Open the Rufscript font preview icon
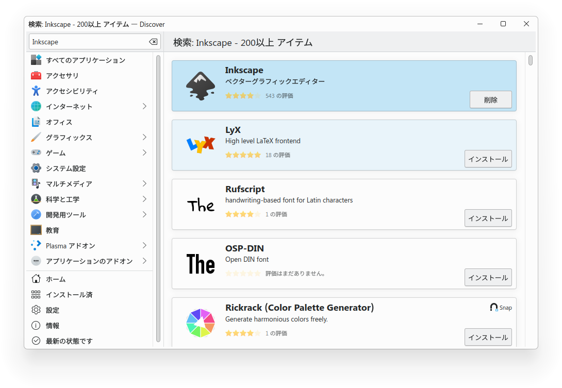 pos(201,205)
